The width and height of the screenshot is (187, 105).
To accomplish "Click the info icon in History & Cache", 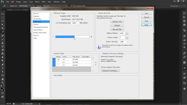I will (99, 47).
